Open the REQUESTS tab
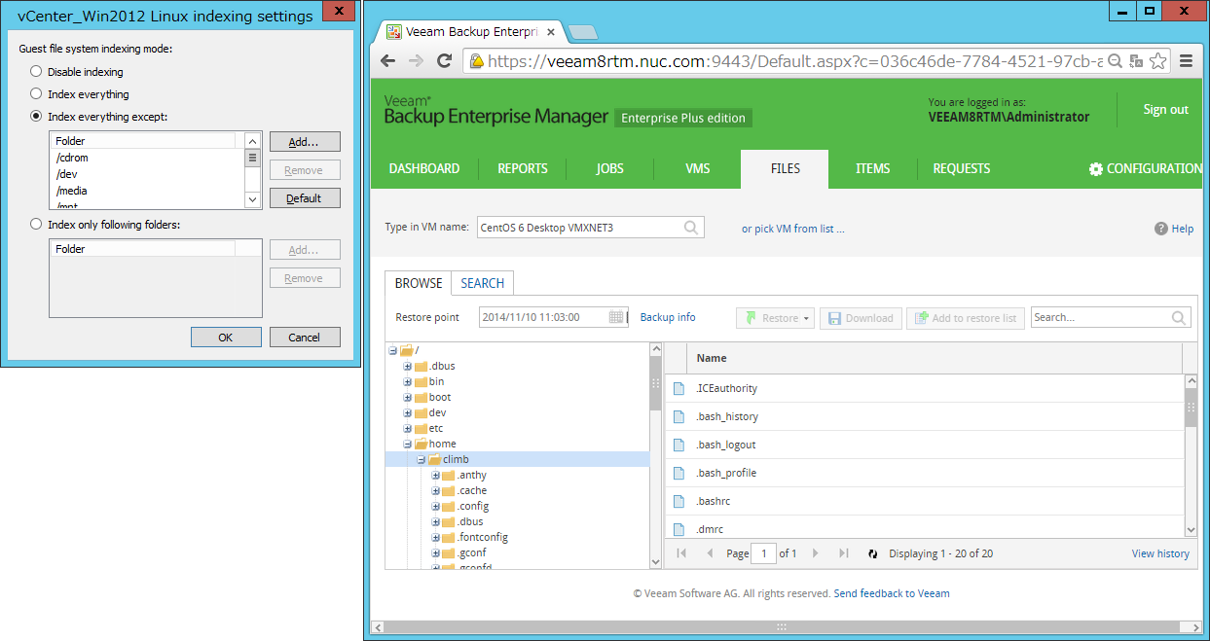 click(962, 168)
